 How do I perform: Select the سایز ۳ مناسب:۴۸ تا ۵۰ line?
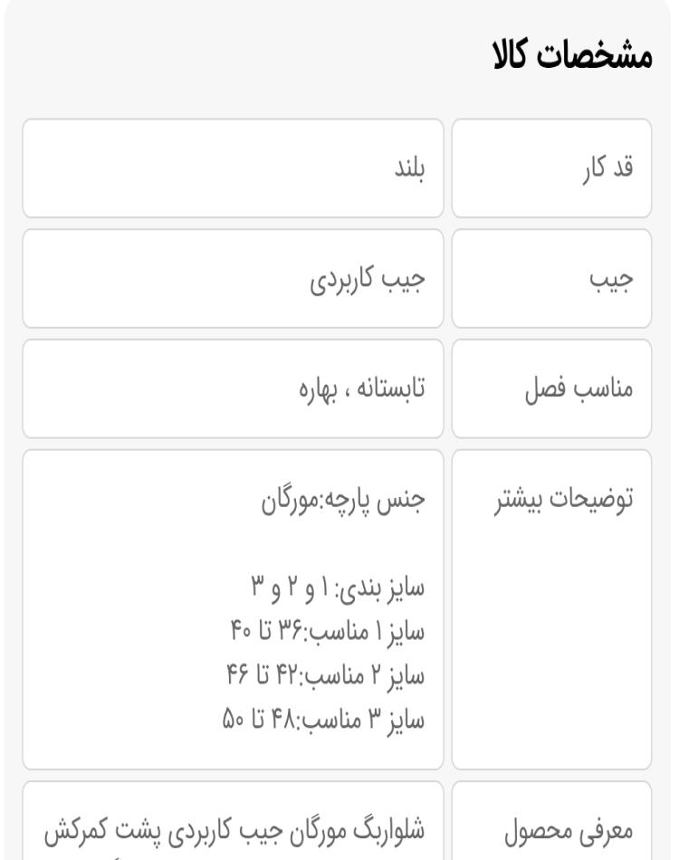click(323, 719)
